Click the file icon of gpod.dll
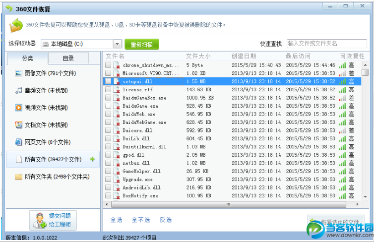The image size is (374, 242). [x=117, y=155]
